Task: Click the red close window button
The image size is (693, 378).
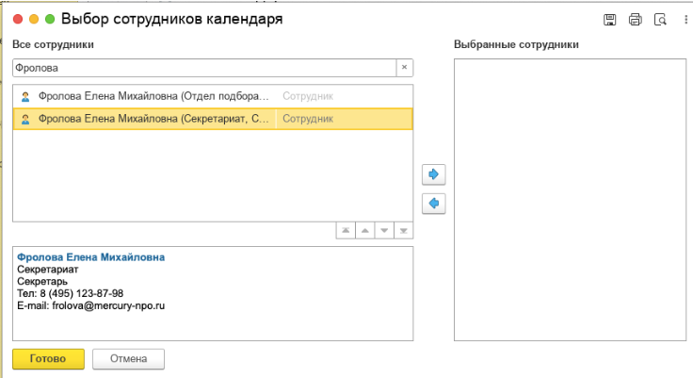Action: point(18,19)
